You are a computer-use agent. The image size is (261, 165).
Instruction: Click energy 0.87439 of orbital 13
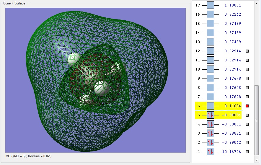233,42
